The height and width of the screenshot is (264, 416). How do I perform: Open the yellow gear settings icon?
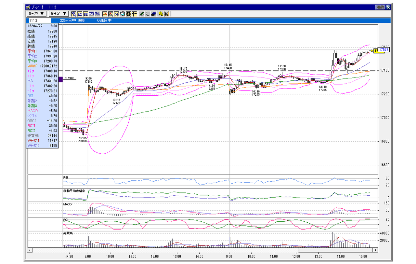click(x=161, y=14)
